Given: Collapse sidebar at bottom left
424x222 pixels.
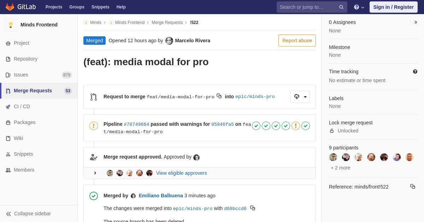Looking at the screenshot, I should 28,214.
